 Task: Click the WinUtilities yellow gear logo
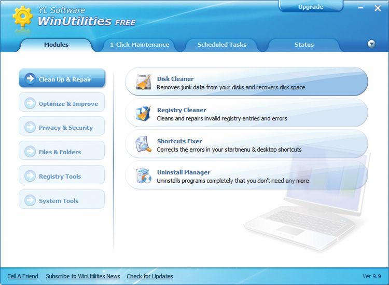click(x=23, y=17)
